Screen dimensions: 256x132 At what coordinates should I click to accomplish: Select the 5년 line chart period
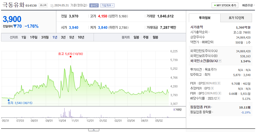tap(72, 37)
